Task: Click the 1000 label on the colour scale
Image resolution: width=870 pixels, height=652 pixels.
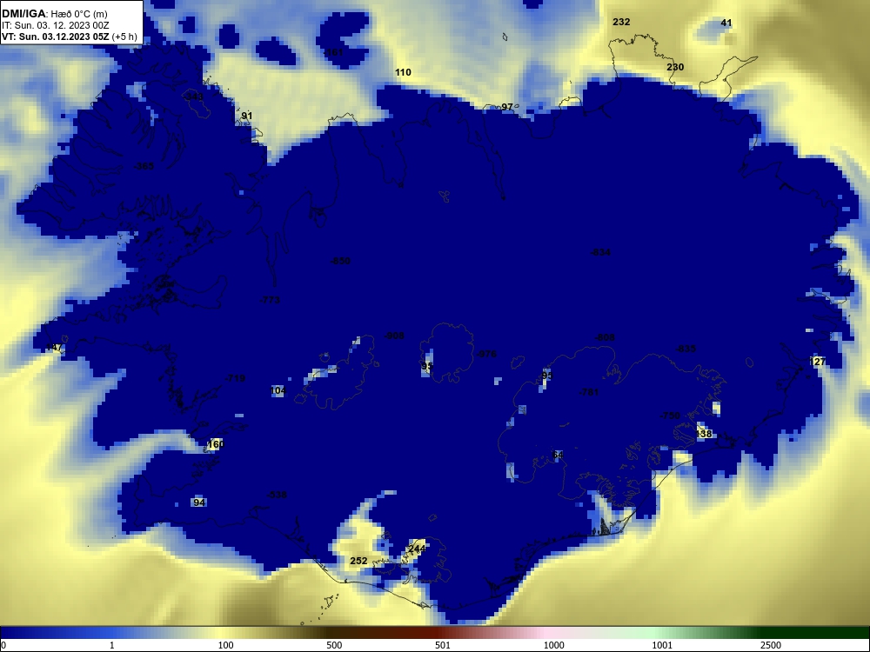Action: (x=553, y=645)
